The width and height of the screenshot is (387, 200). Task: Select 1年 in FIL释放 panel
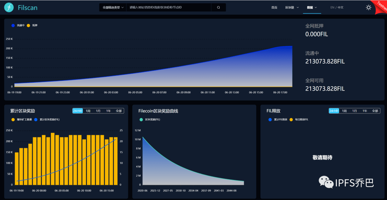point(365,111)
